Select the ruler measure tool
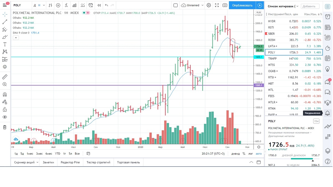The width and height of the screenshot is (333, 187). click(5, 77)
